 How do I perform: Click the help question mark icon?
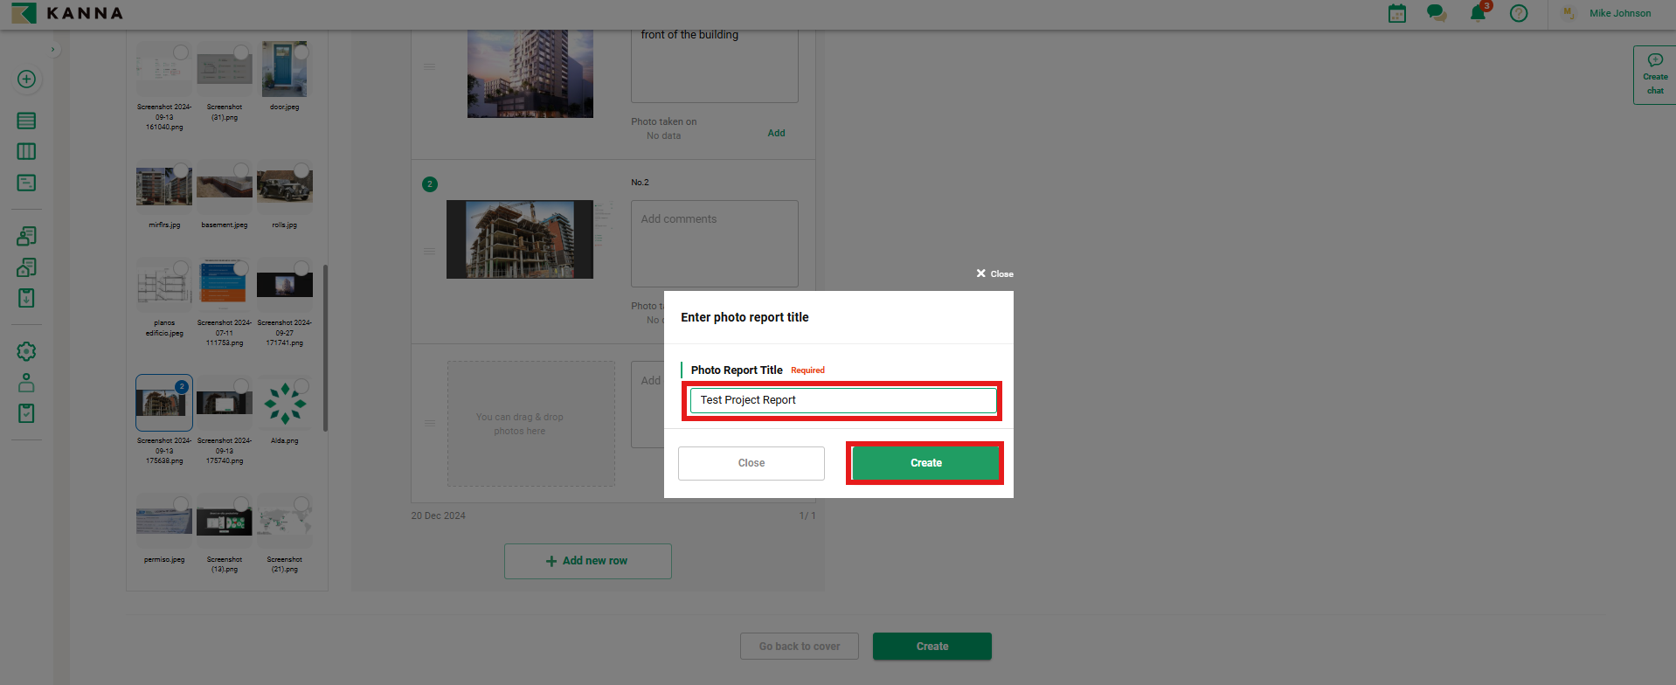1519,13
